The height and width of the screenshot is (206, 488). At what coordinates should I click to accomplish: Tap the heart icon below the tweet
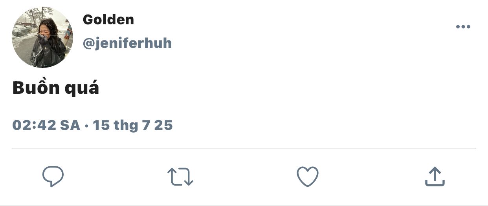[307, 176]
